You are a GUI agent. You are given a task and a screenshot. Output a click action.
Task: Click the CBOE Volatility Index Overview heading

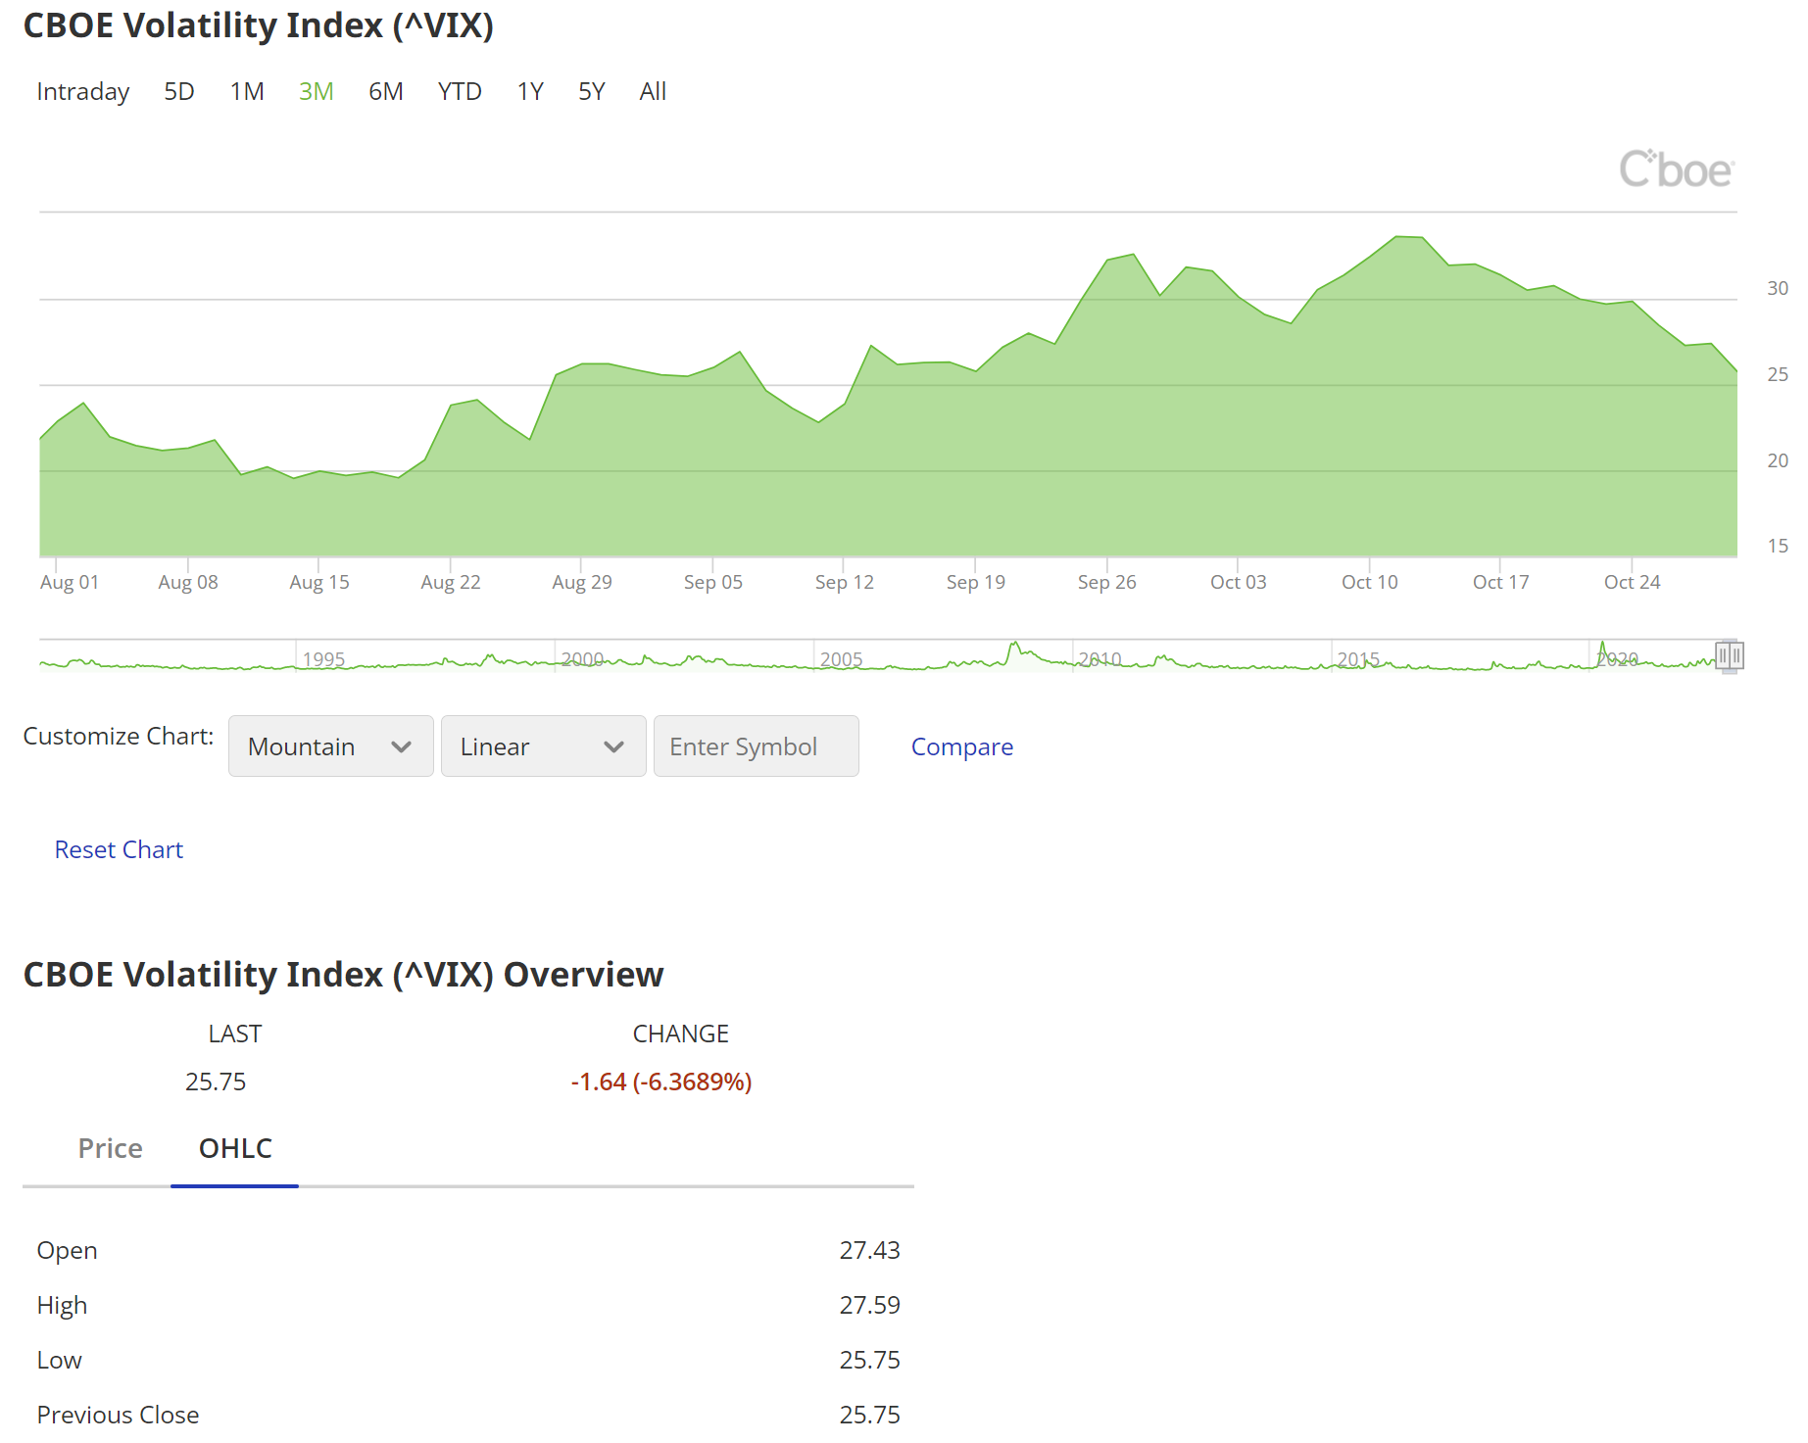tap(344, 975)
